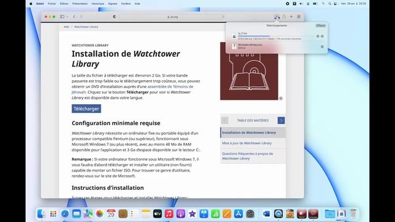This screenshot has height=222, width=395.
Task: Reveal the Winery download in Finder
Action: 322,47
